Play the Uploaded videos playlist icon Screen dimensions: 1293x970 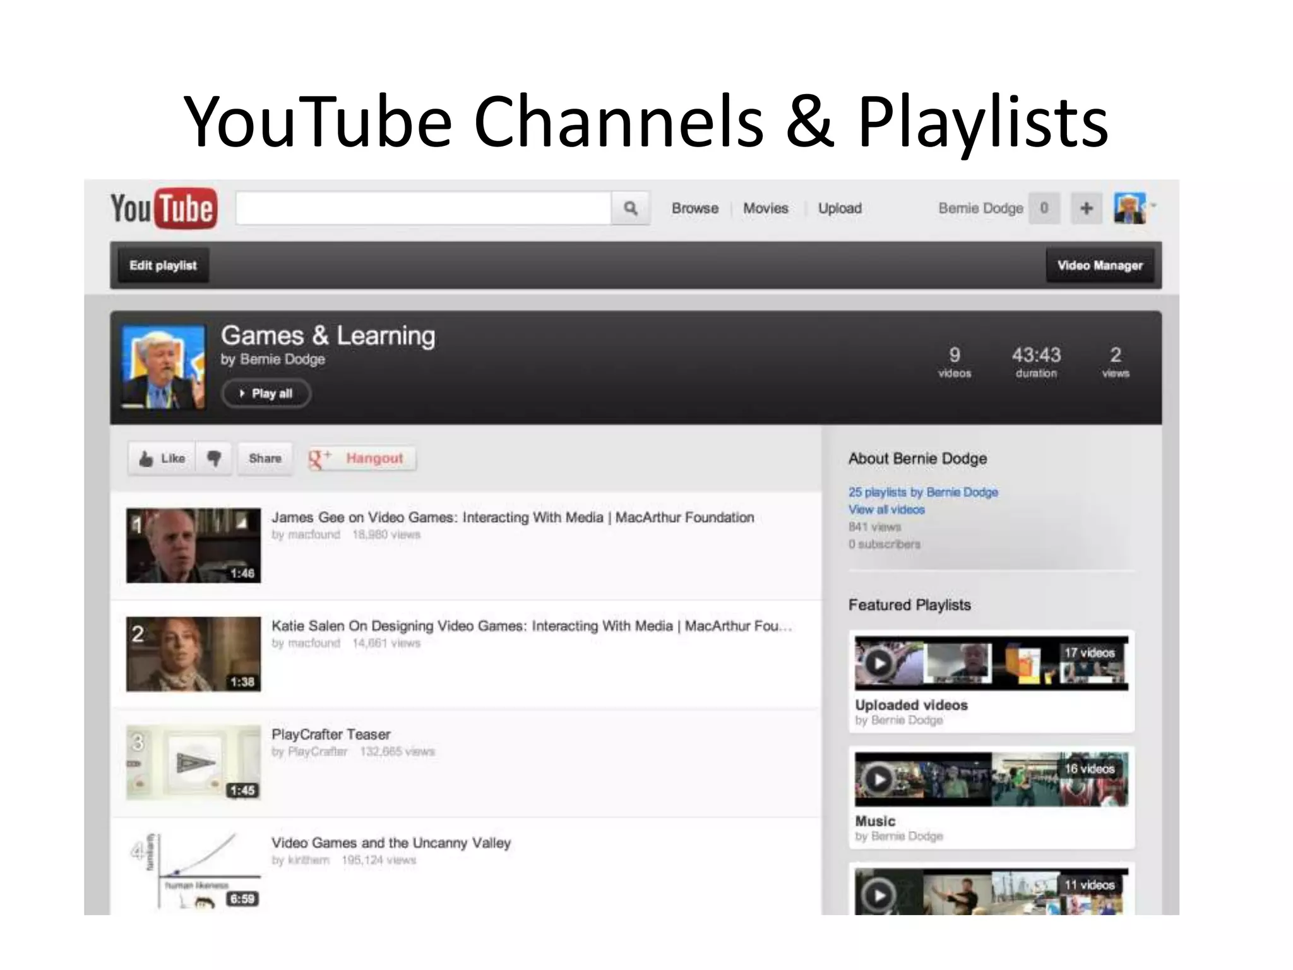pyautogui.click(x=878, y=663)
